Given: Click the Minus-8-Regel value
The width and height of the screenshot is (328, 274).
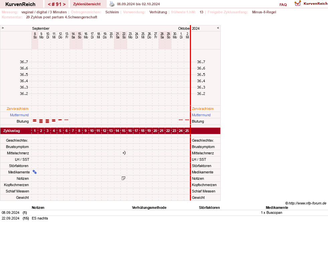Looking at the screenshot, I should tap(264, 12).
